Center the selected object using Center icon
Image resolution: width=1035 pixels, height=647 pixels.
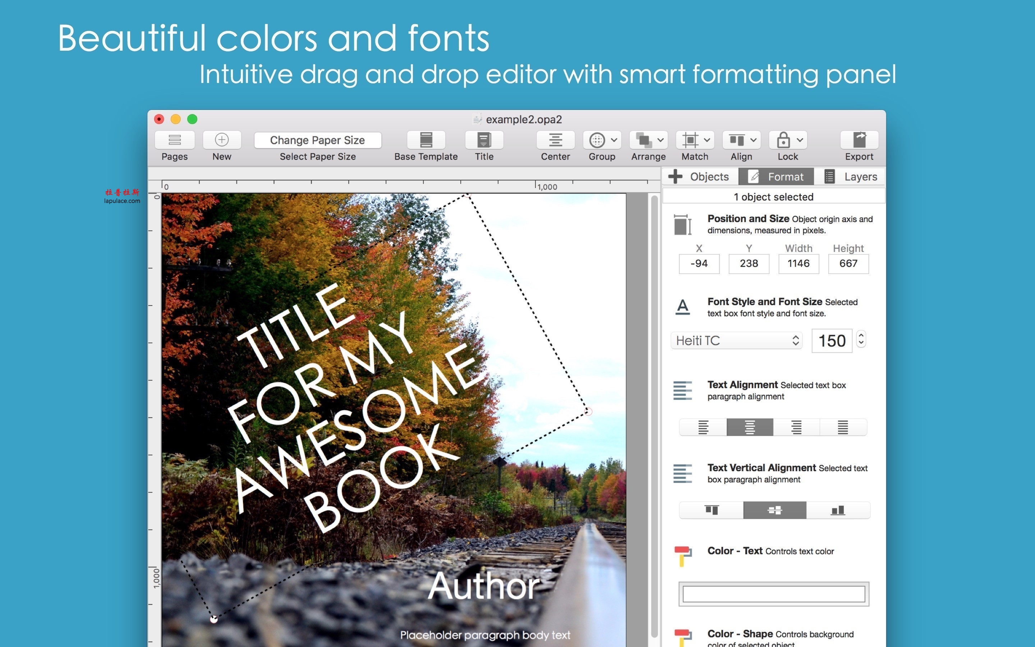coord(555,140)
